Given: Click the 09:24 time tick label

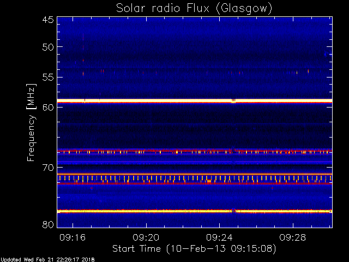Looking at the screenshot, I should pos(219,237).
